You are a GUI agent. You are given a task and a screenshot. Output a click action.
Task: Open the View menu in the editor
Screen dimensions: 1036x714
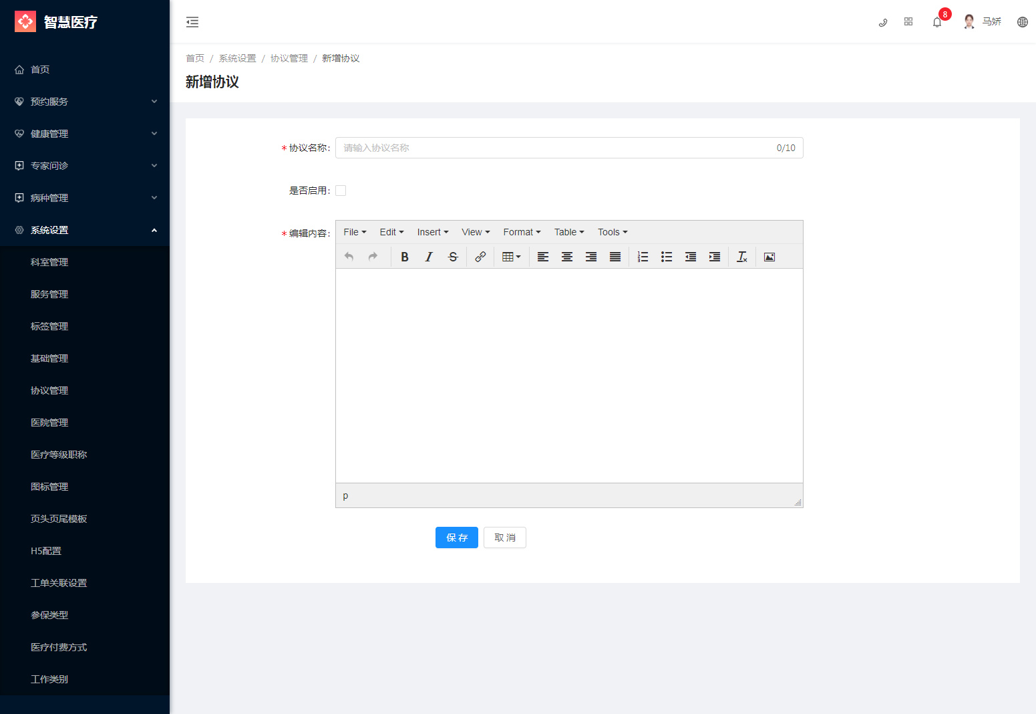pyautogui.click(x=476, y=232)
